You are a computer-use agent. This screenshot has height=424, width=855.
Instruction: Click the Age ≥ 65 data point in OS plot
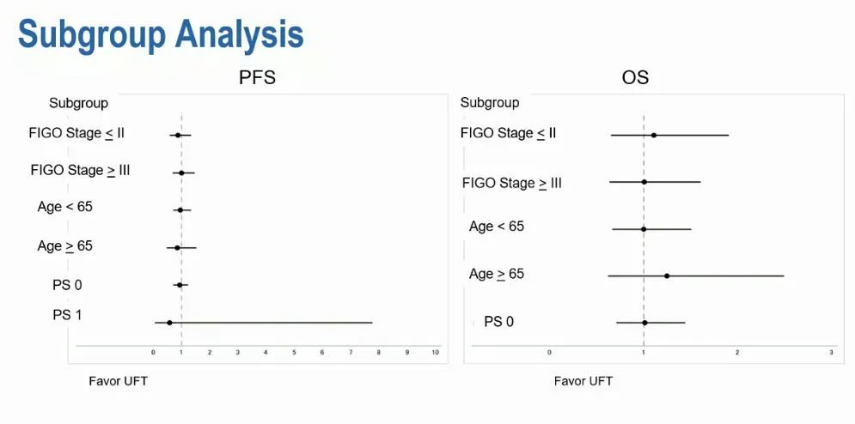tap(667, 276)
